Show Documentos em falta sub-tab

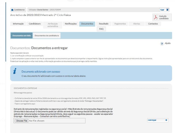pyautogui.click(x=22, y=36)
